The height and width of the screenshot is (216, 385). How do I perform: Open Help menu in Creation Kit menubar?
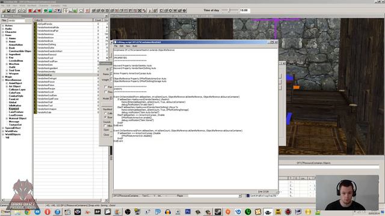pyautogui.click(x=65, y=5)
